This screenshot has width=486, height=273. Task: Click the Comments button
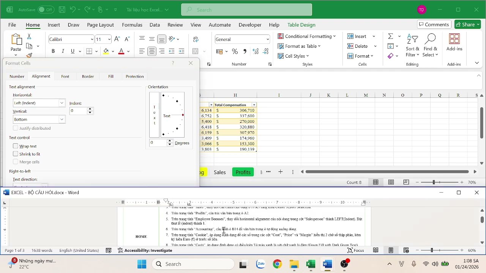434,24
